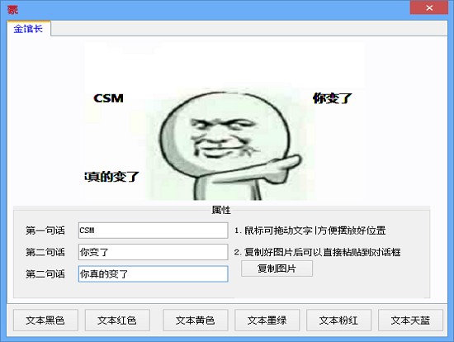454x342 pixels.
Task: Close the window with the X button
Action: [428, 7]
